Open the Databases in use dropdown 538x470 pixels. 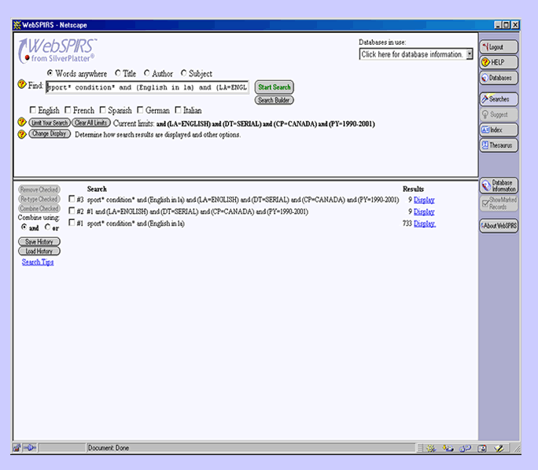pyautogui.click(x=416, y=54)
